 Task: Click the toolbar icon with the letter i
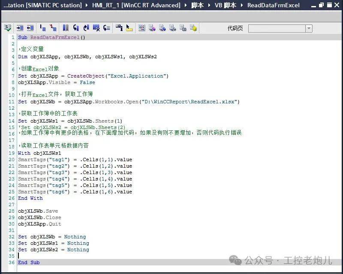point(119,28)
